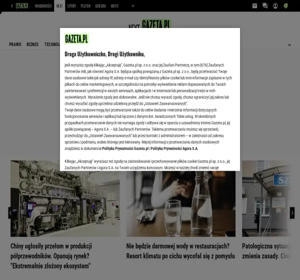This screenshot has height=280, width=300.
Task: Expand the category bar chevron on right
Action: tap(289, 45)
